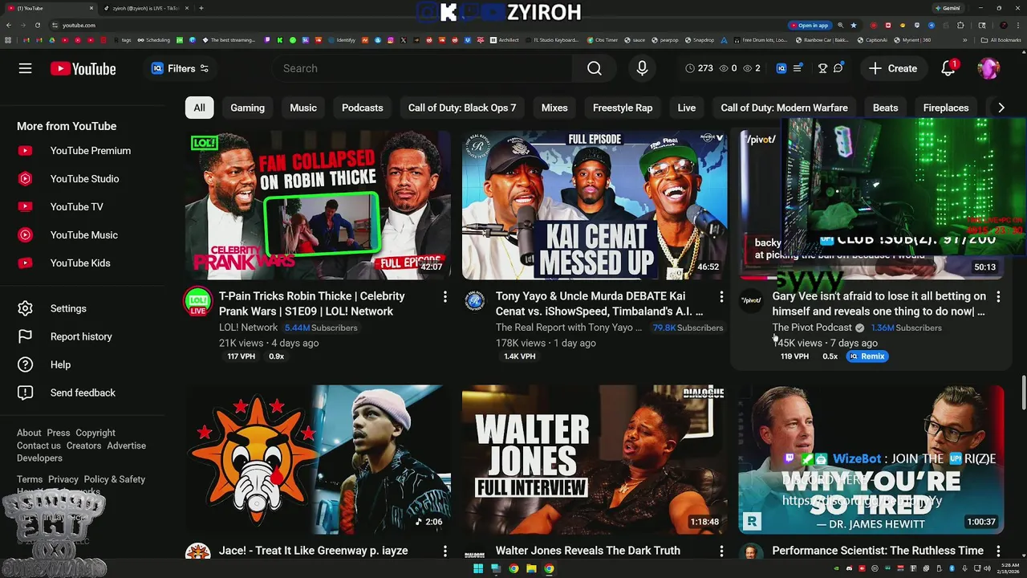Open the Jace! video thumbnail
The height and width of the screenshot is (578, 1027).
point(318,459)
